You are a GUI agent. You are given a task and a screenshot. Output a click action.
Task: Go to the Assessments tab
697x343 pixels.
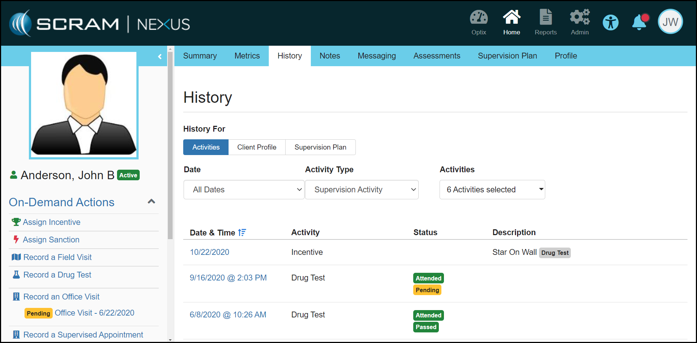pos(437,56)
